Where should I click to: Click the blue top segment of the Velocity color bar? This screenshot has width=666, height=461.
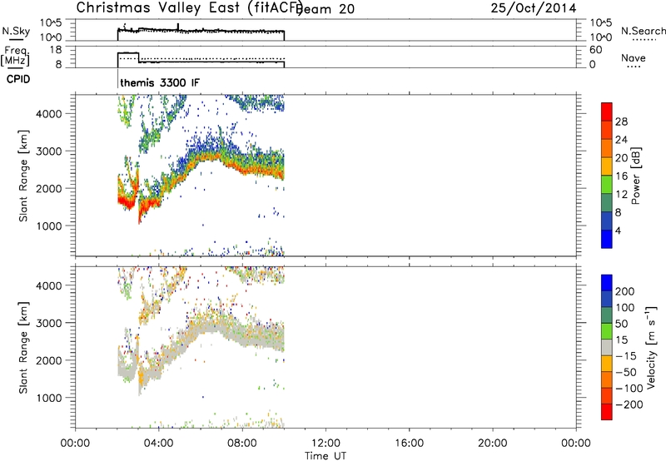pos(607,283)
